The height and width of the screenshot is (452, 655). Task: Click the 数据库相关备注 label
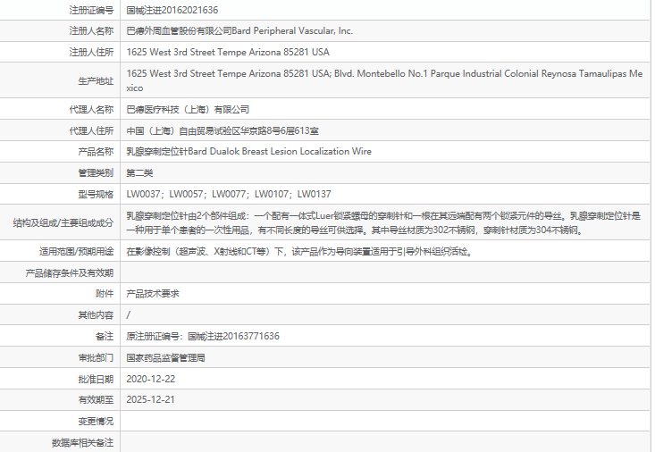pyautogui.click(x=83, y=443)
